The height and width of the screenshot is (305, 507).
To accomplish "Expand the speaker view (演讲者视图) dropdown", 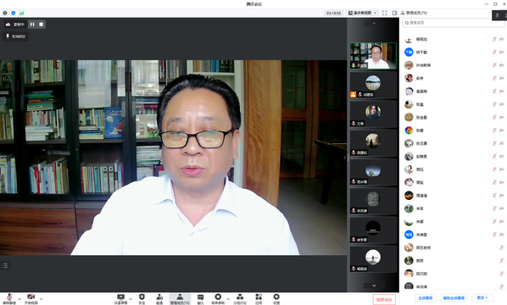I will point(363,13).
